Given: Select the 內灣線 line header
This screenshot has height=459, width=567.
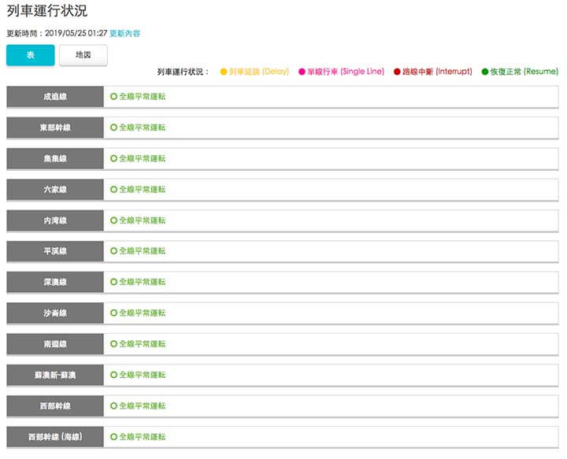Looking at the screenshot, I should (55, 220).
